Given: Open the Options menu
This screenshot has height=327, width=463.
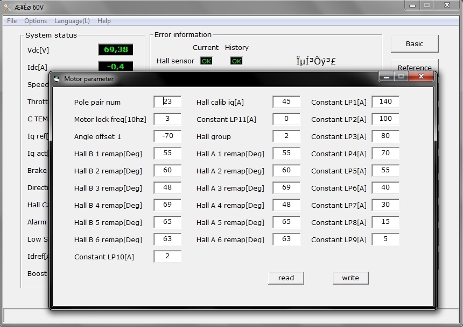Looking at the screenshot, I should coord(36,21).
